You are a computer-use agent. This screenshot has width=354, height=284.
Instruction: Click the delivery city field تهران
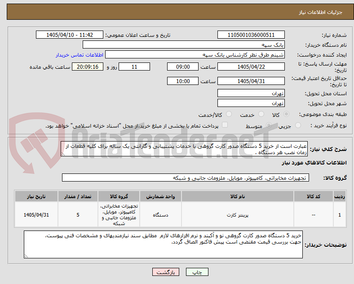[x=251, y=103]
